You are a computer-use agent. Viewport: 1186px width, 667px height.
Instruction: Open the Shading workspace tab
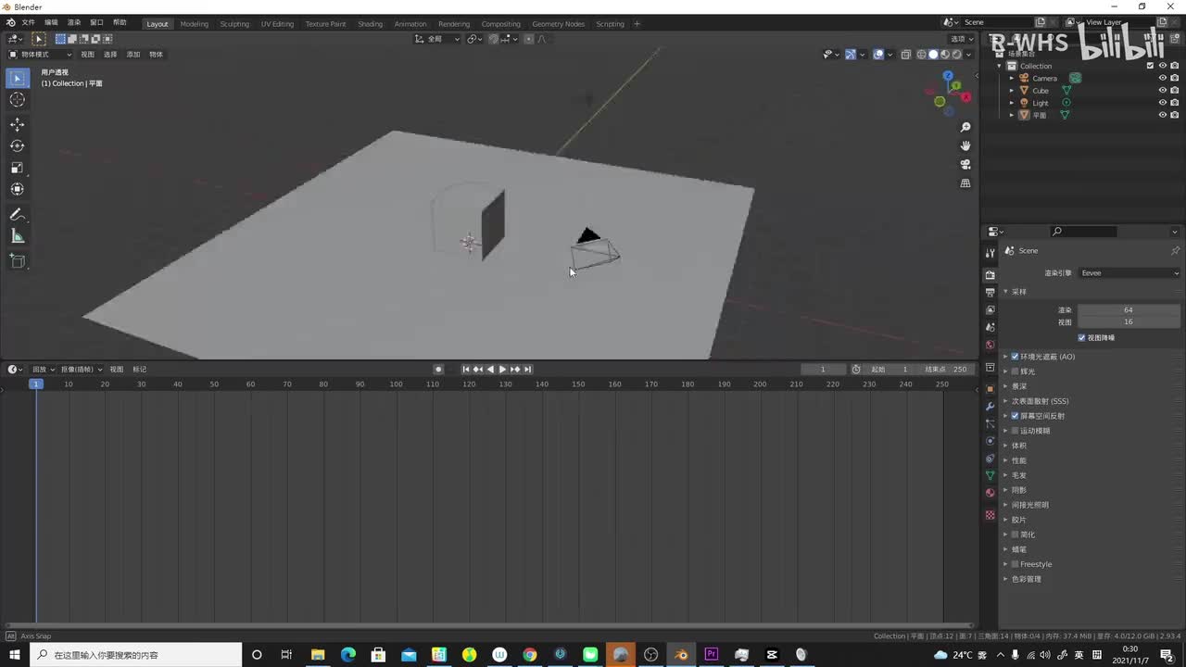pos(370,24)
